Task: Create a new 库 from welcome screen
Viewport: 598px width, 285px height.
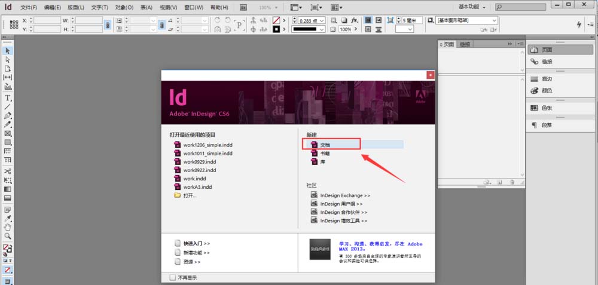Action: [323, 162]
